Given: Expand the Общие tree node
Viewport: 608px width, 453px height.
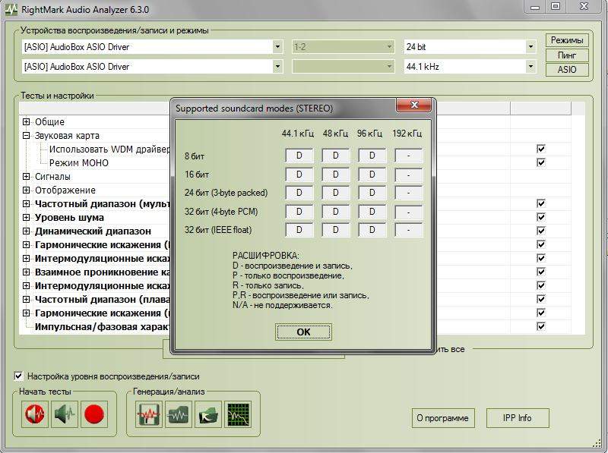Looking at the screenshot, I should pos(27,122).
